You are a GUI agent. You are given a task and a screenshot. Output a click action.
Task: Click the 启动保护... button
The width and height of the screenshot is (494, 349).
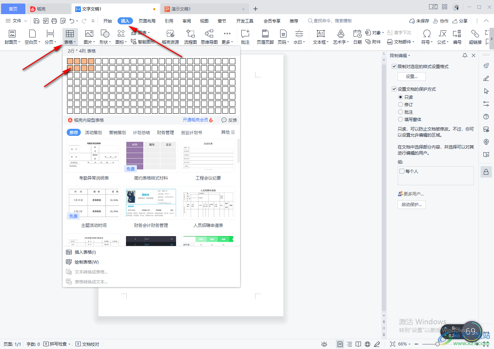pyautogui.click(x=411, y=205)
